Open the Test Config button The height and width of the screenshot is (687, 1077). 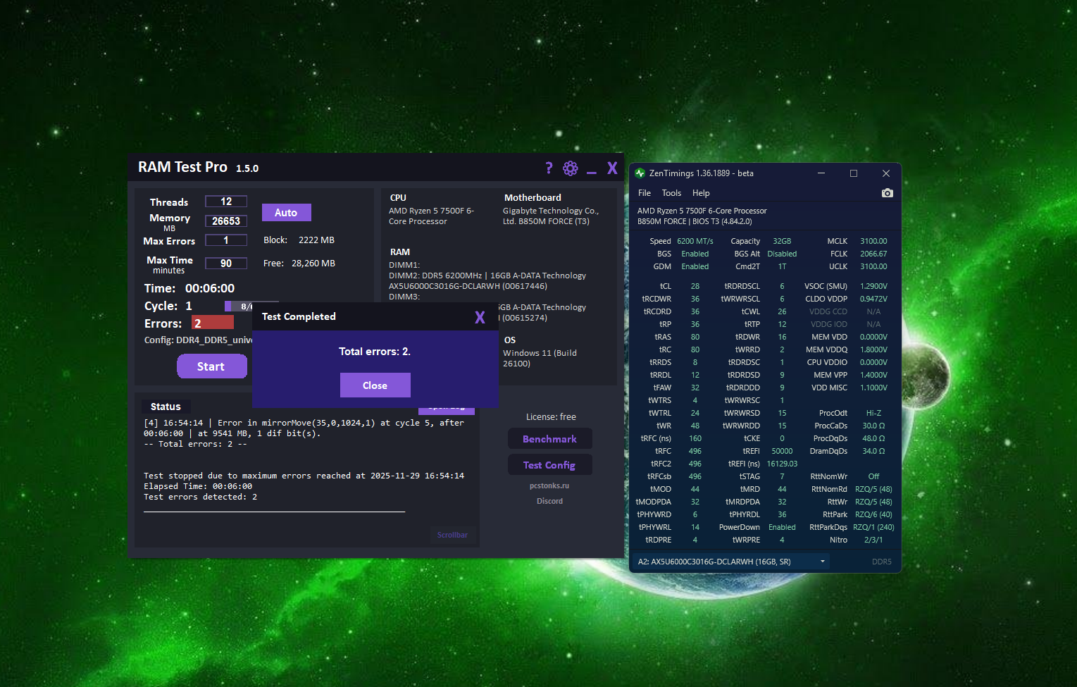pos(549,465)
